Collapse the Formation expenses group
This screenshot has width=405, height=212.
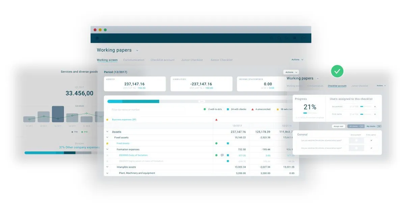pos(107,149)
